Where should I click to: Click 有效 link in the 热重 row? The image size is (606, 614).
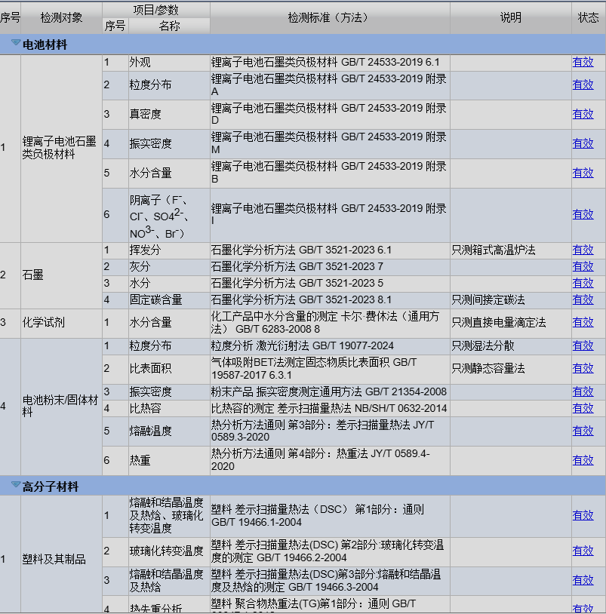583,460
